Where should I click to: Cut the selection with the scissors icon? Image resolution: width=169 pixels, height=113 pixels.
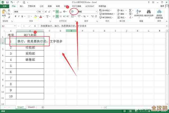9,10
